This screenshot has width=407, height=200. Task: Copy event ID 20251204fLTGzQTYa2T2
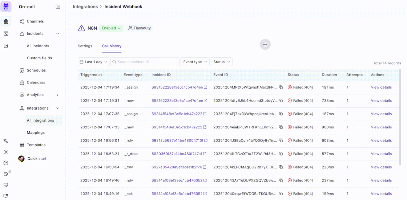281,154
